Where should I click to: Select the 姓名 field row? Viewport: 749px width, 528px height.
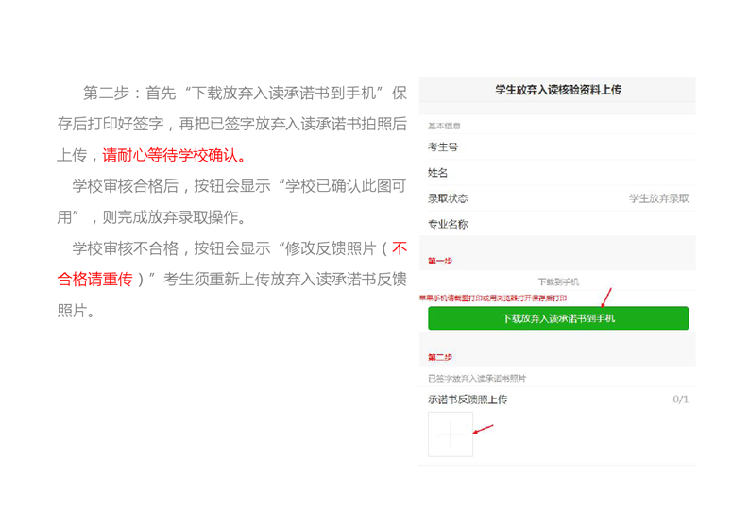pyautogui.click(x=557, y=173)
